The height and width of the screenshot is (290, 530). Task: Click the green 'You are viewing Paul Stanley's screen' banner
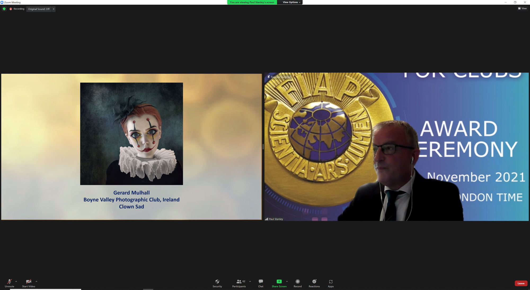pos(252,2)
